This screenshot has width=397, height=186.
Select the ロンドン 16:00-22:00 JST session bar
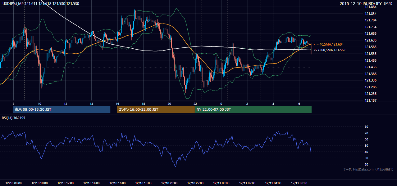156,109
